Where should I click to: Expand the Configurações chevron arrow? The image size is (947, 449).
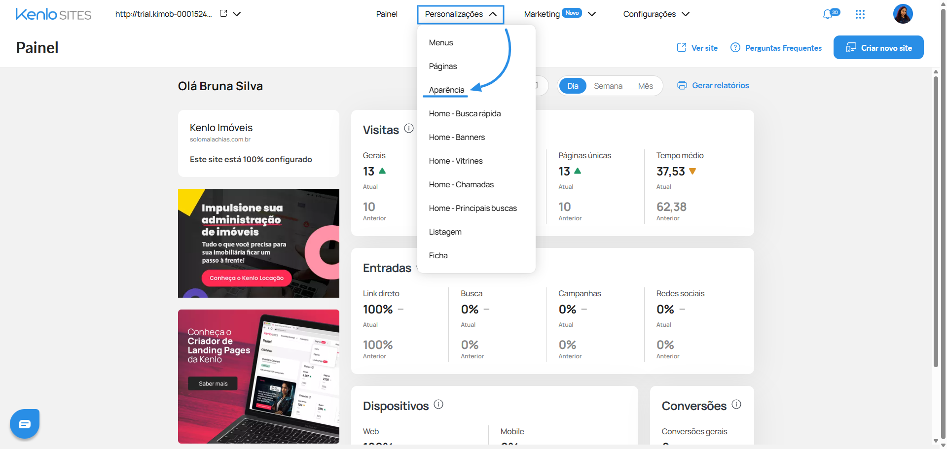686,14
